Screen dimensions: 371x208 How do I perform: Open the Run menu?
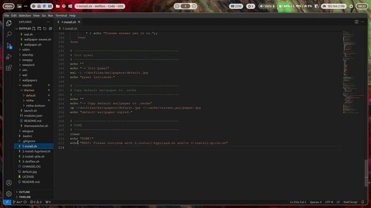(x=50, y=16)
